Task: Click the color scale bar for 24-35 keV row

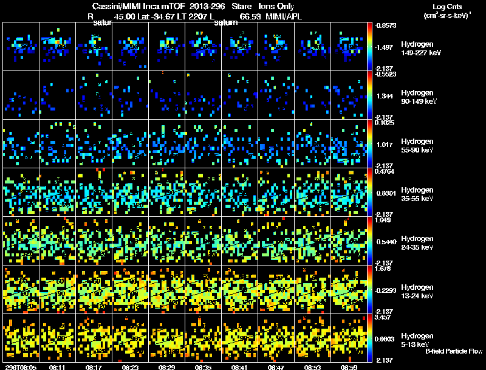Action: pos(369,241)
